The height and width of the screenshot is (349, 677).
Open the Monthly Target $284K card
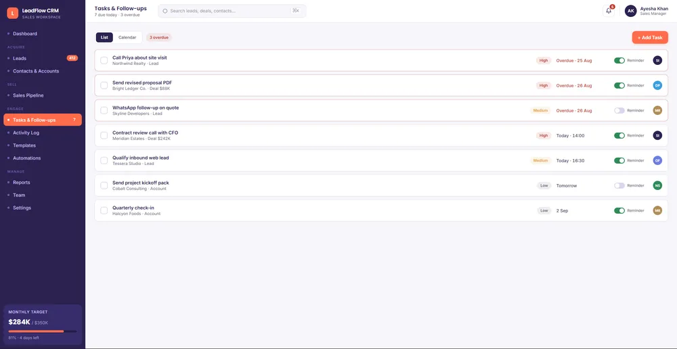tap(42, 325)
